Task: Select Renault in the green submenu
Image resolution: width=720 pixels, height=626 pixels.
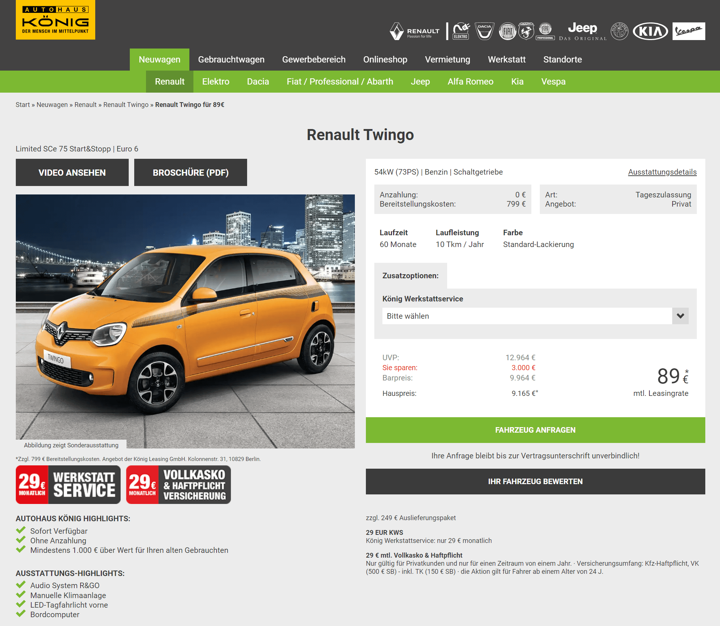Action: point(170,82)
